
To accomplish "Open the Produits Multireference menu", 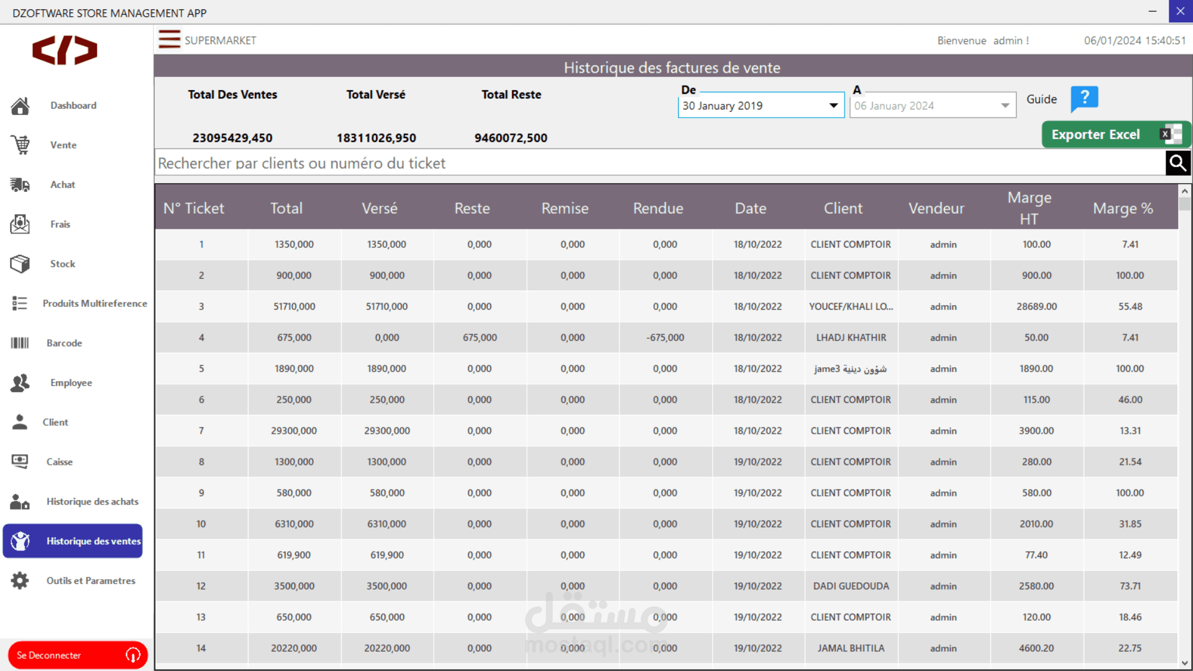I will tap(94, 303).
